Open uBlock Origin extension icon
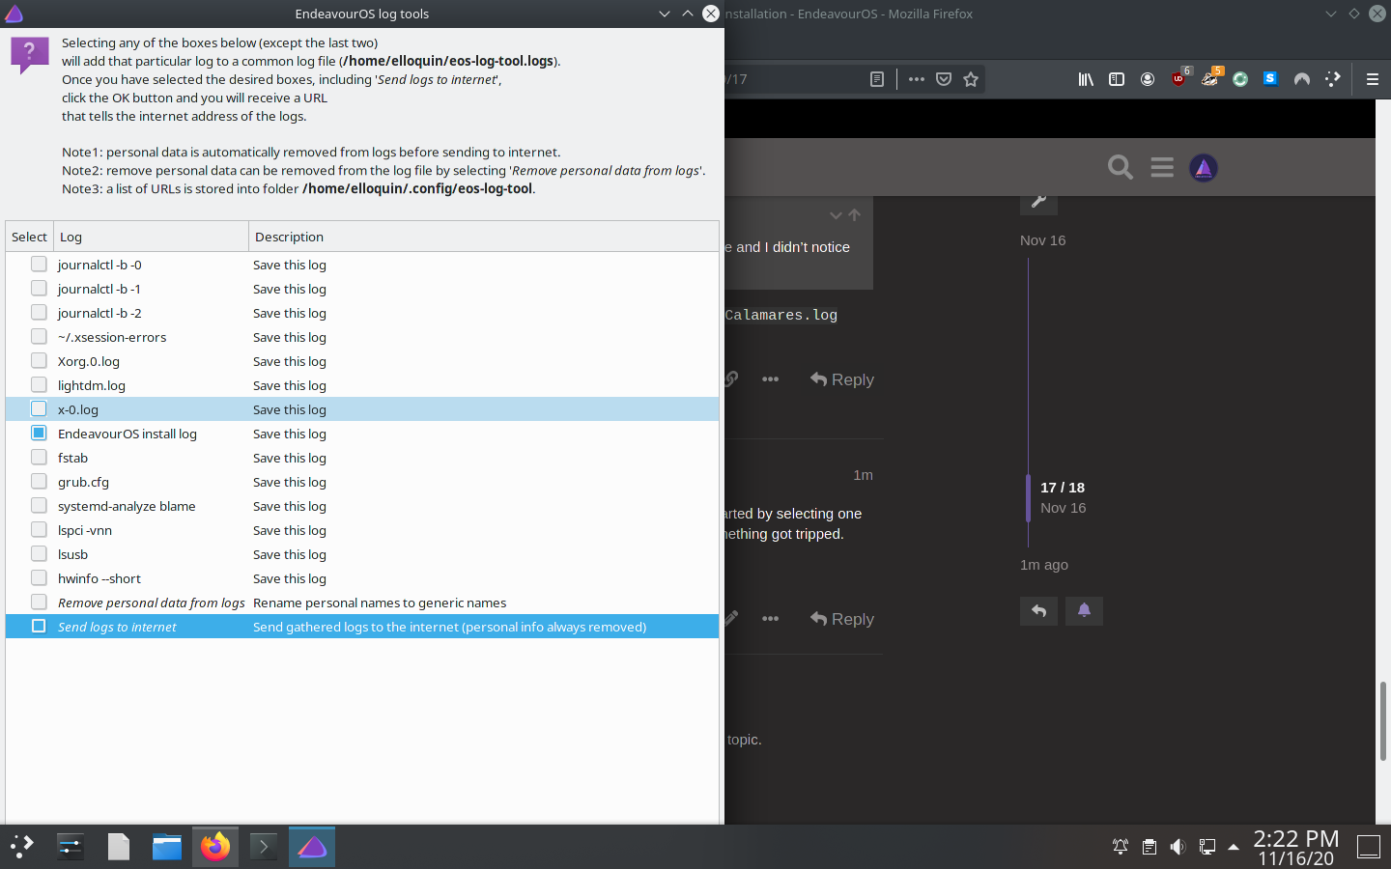1391x869 pixels. 1179,78
